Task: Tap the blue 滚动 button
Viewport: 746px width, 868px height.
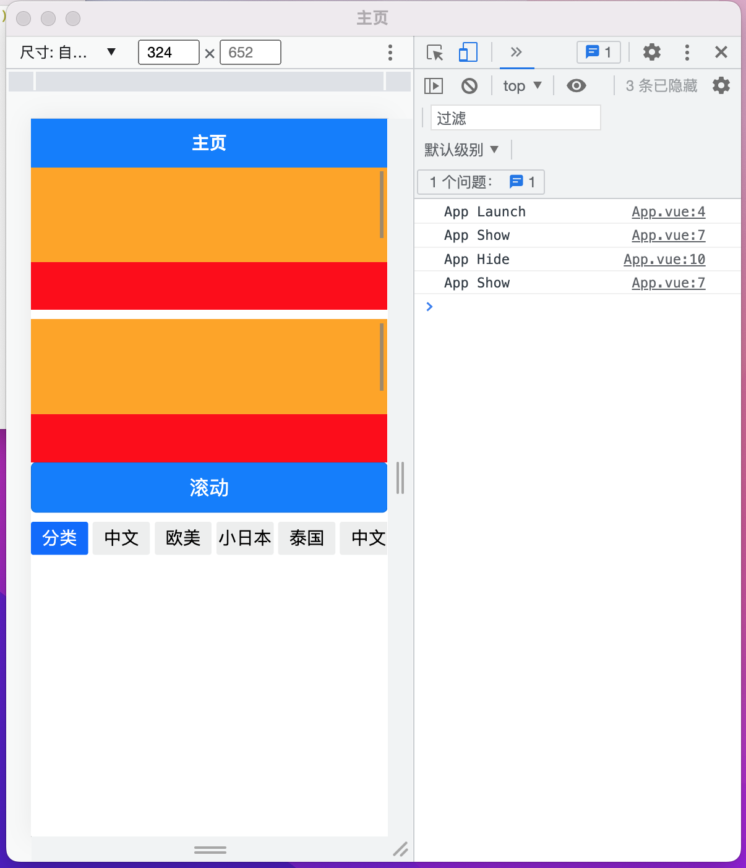Action: pyautogui.click(x=209, y=488)
